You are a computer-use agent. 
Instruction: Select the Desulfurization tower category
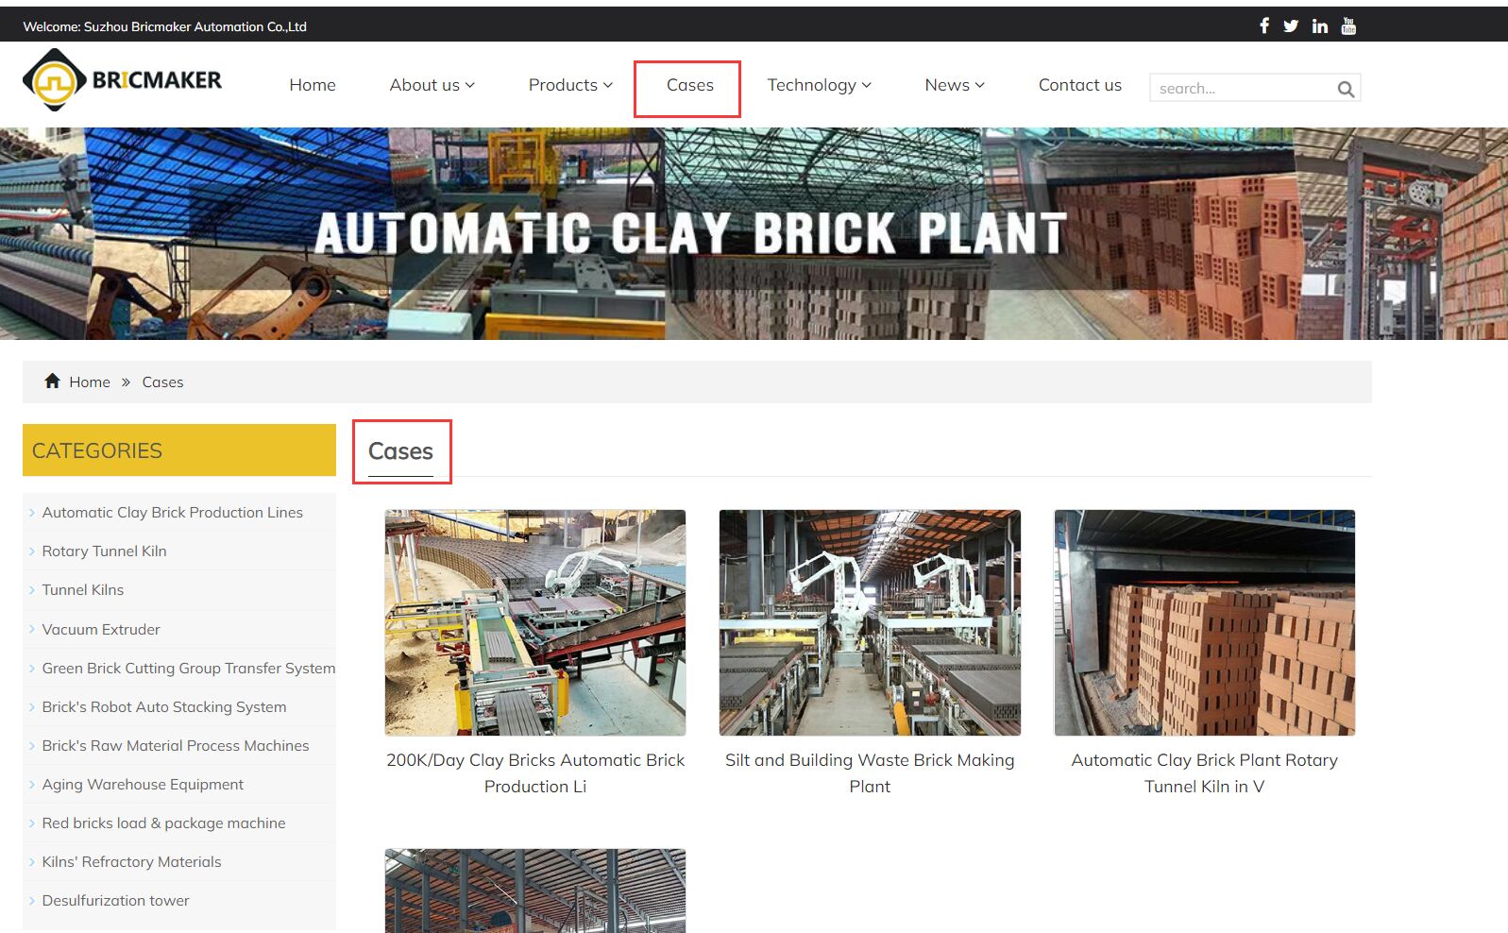(115, 901)
